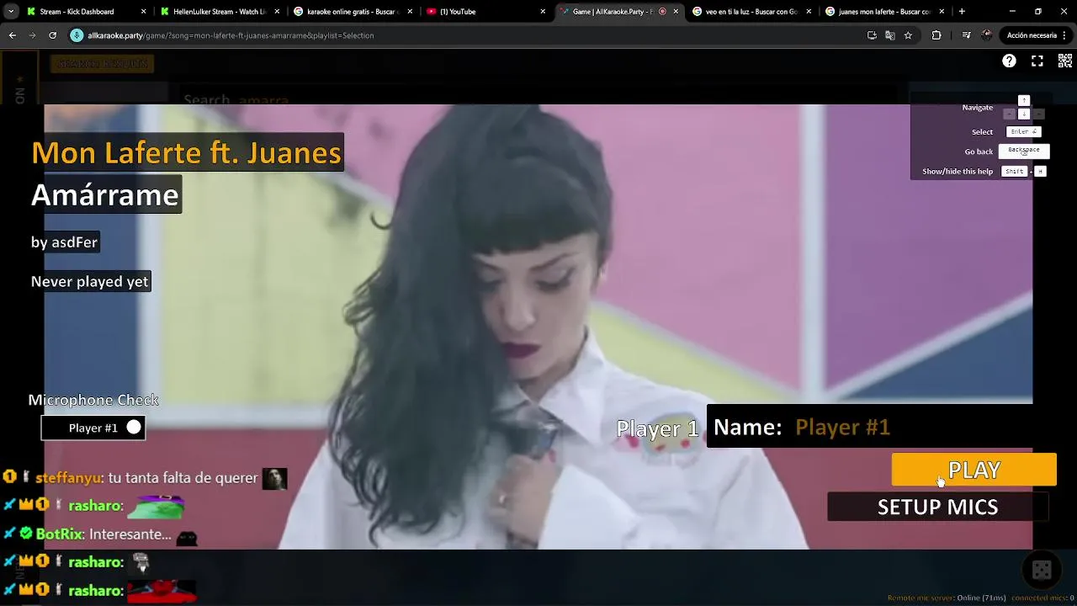Image resolution: width=1077 pixels, height=606 pixels.
Task: Click the address bar URL
Action: tap(231, 35)
